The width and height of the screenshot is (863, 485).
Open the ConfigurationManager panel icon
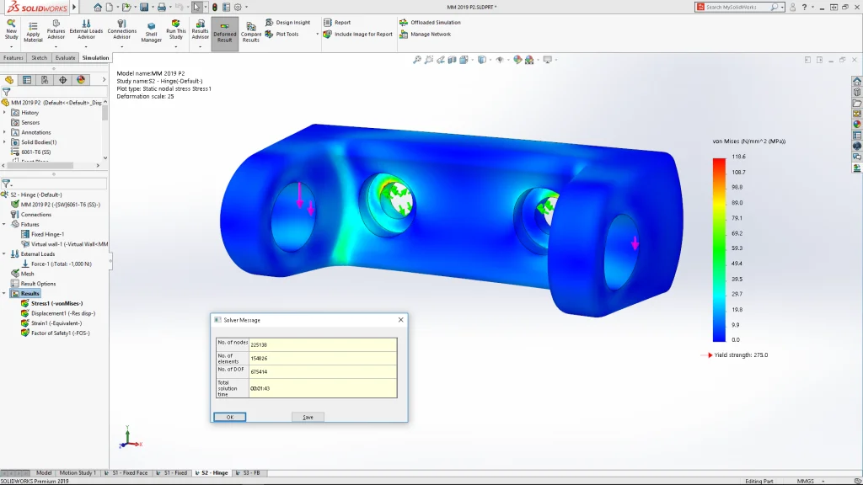pyautogui.click(x=45, y=80)
